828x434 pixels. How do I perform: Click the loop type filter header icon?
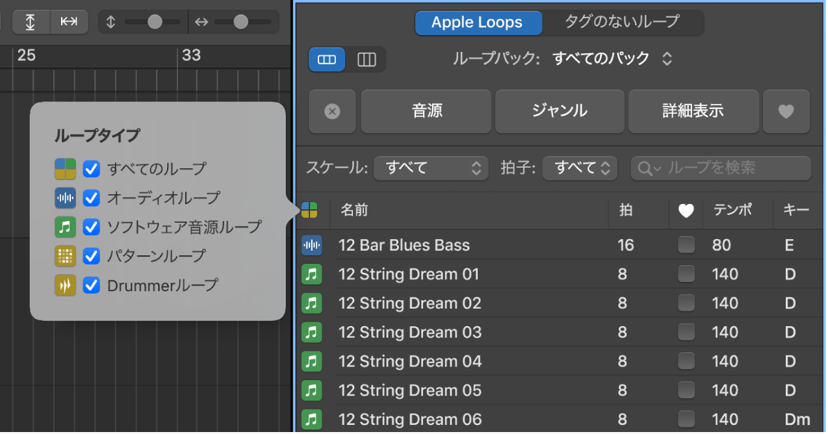tap(309, 210)
